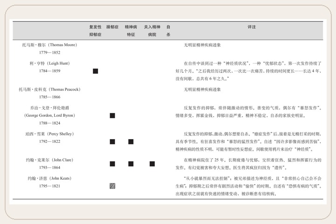Select the name 约翰·济慈 (John Keats)
Image resolution: width=336 pixels, height=224 pixels.
[49, 179]
